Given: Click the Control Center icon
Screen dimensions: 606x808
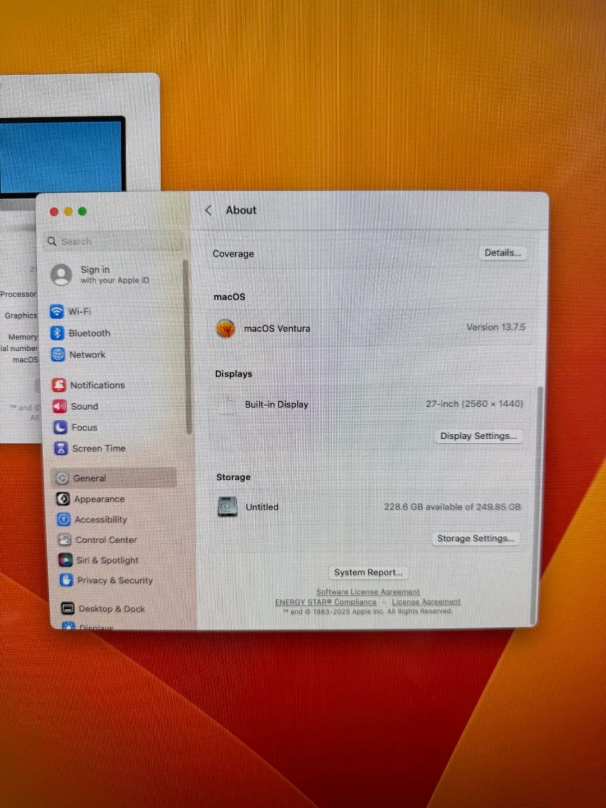Looking at the screenshot, I should pos(65,540).
